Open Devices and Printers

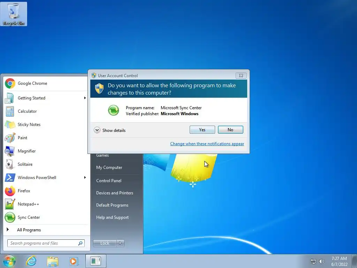[x=114, y=193]
